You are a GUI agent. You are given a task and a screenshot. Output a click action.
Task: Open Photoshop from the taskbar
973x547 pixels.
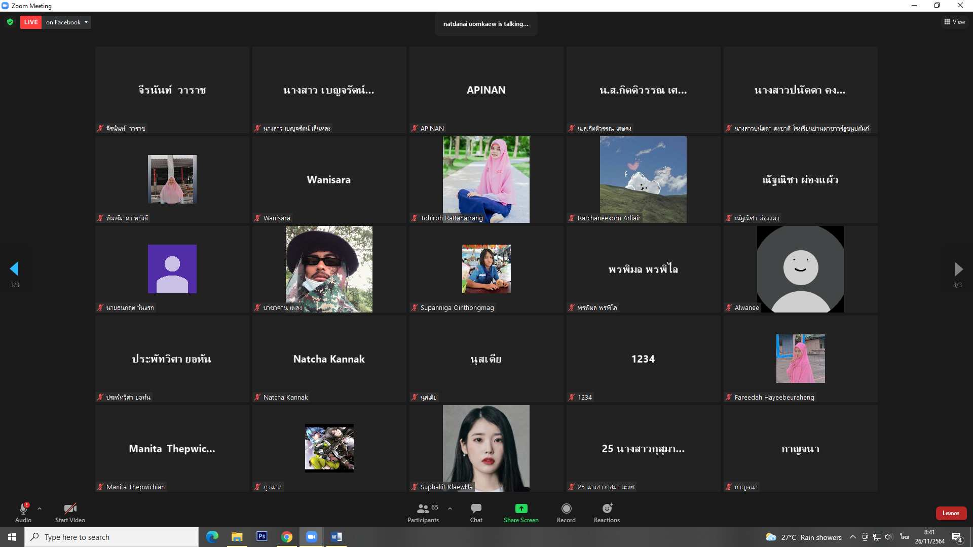[x=262, y=536]
